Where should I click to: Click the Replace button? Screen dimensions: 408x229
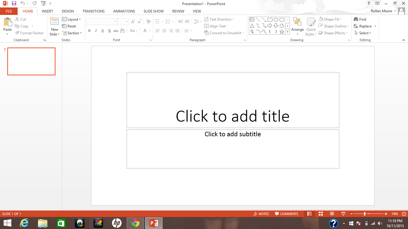click(363, 26)
